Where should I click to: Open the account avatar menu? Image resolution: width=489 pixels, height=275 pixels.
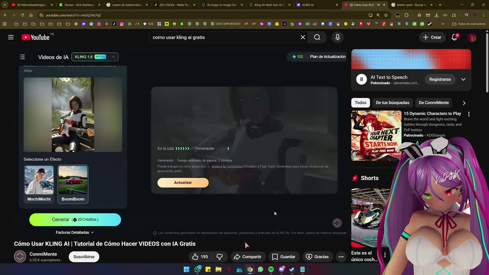[472, 37]
